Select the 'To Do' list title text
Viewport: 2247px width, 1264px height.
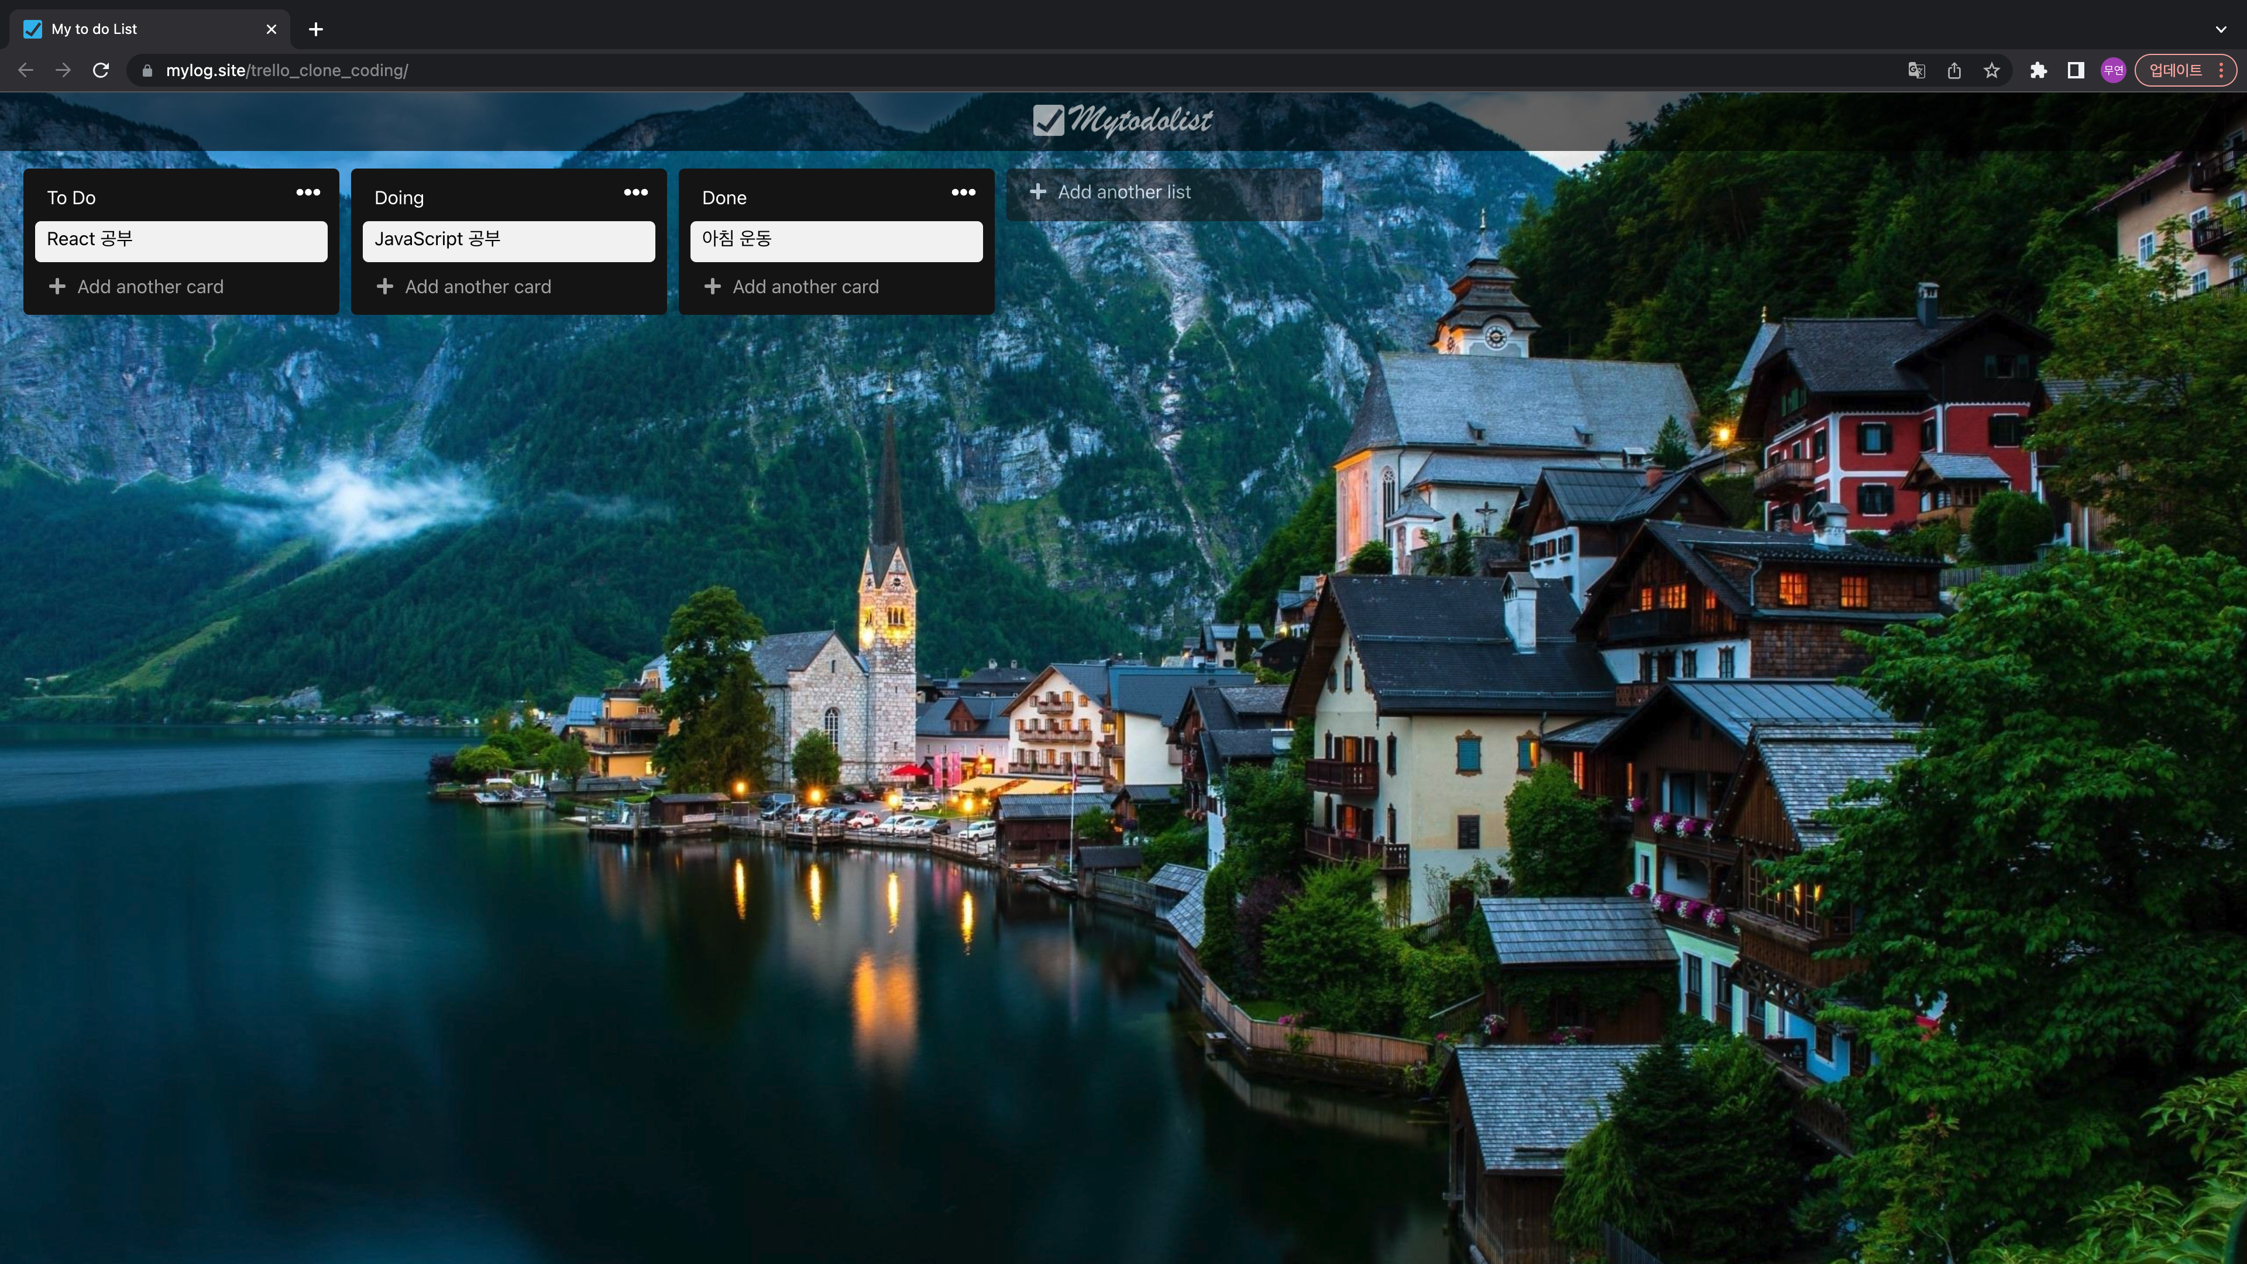click(x=71, y=196)
